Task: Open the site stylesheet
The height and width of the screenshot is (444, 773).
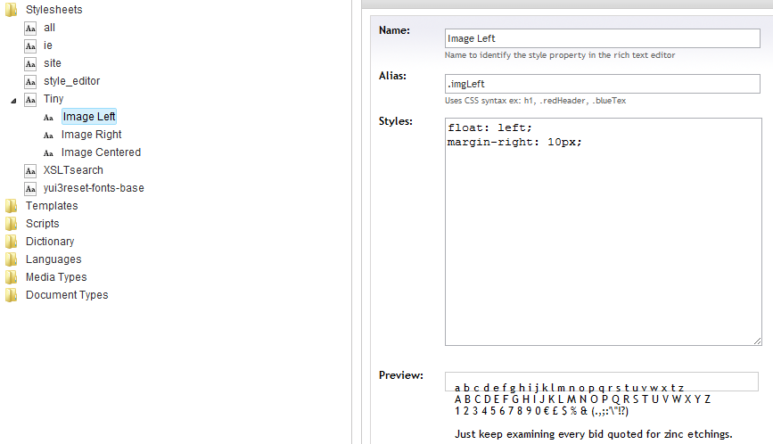Action: point(53,63)
